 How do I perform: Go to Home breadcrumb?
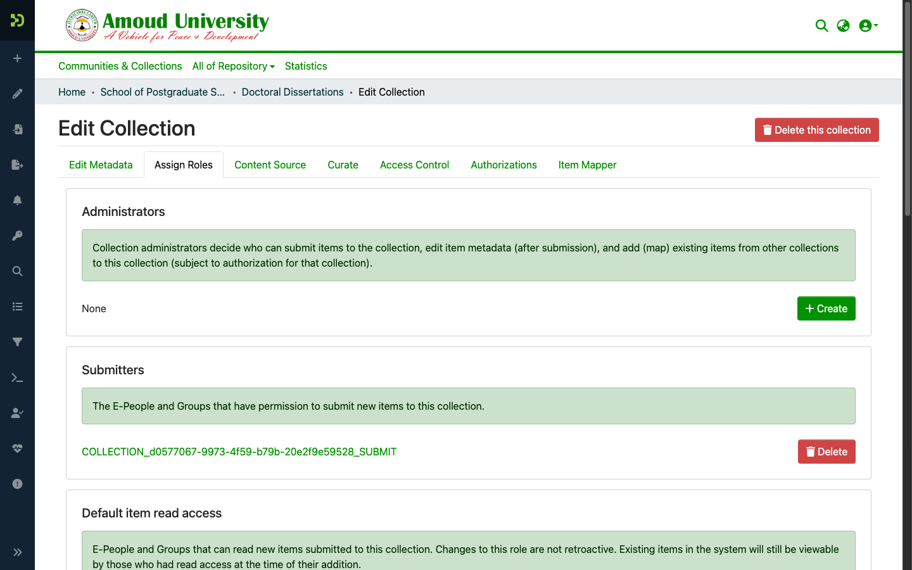72,92
